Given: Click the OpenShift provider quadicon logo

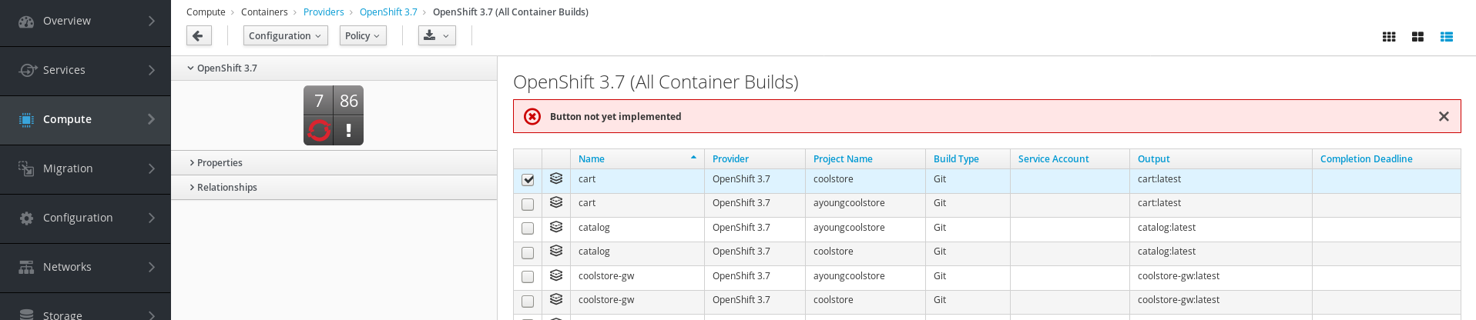Looking at the screenshot, I should pyautogui.click(x=319, y=130).
